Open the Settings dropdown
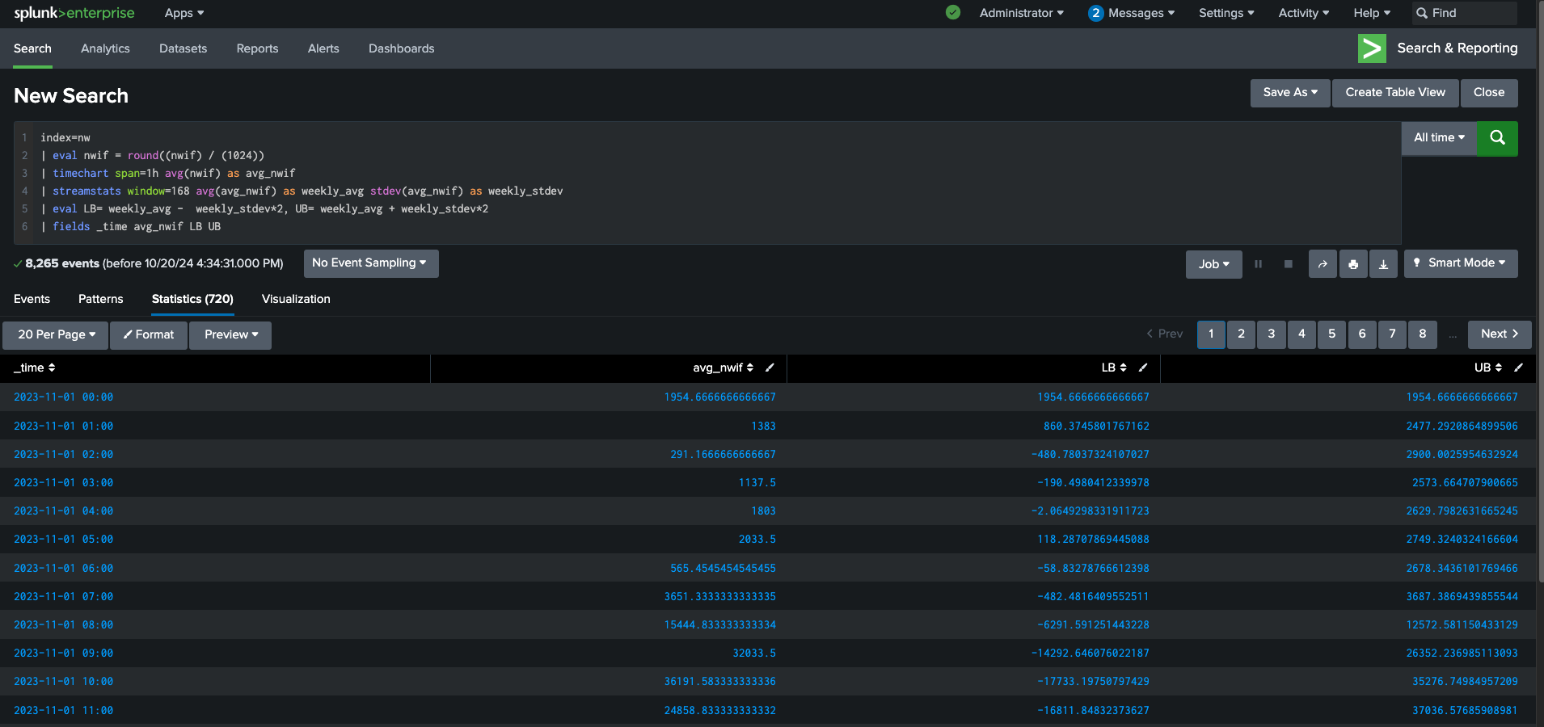 click(x=1226, y=13)
